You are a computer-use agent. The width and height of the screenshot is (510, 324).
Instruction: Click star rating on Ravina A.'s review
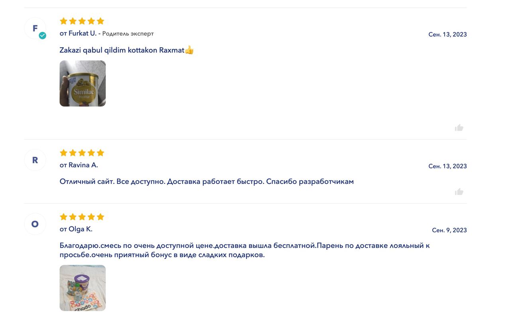coord(82,153)
